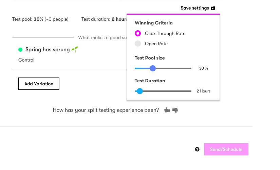
Task: Select Click Through Rate as winning criteria
Action: [138, 33]
